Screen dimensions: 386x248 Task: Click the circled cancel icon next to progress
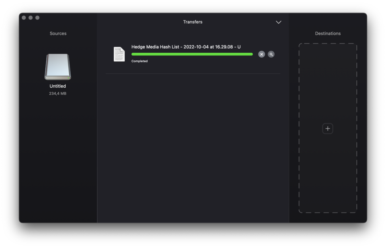pos(261,54)
